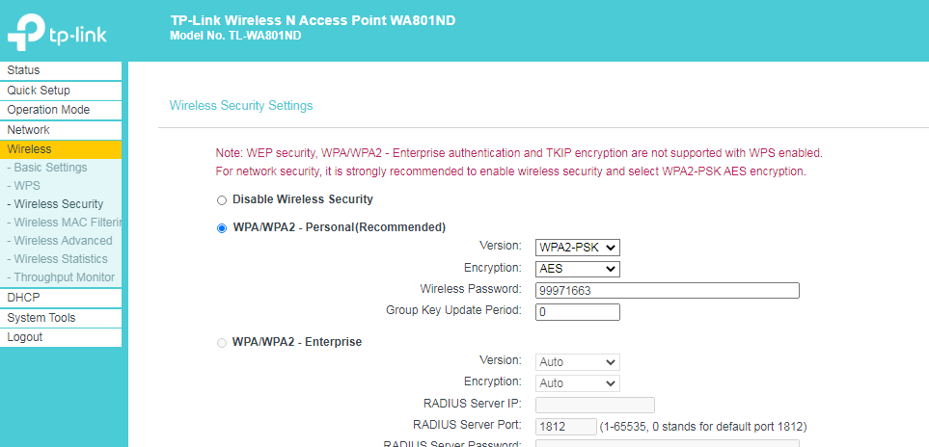
Task: Go to Operation Mode page
Action: (61, 110)
